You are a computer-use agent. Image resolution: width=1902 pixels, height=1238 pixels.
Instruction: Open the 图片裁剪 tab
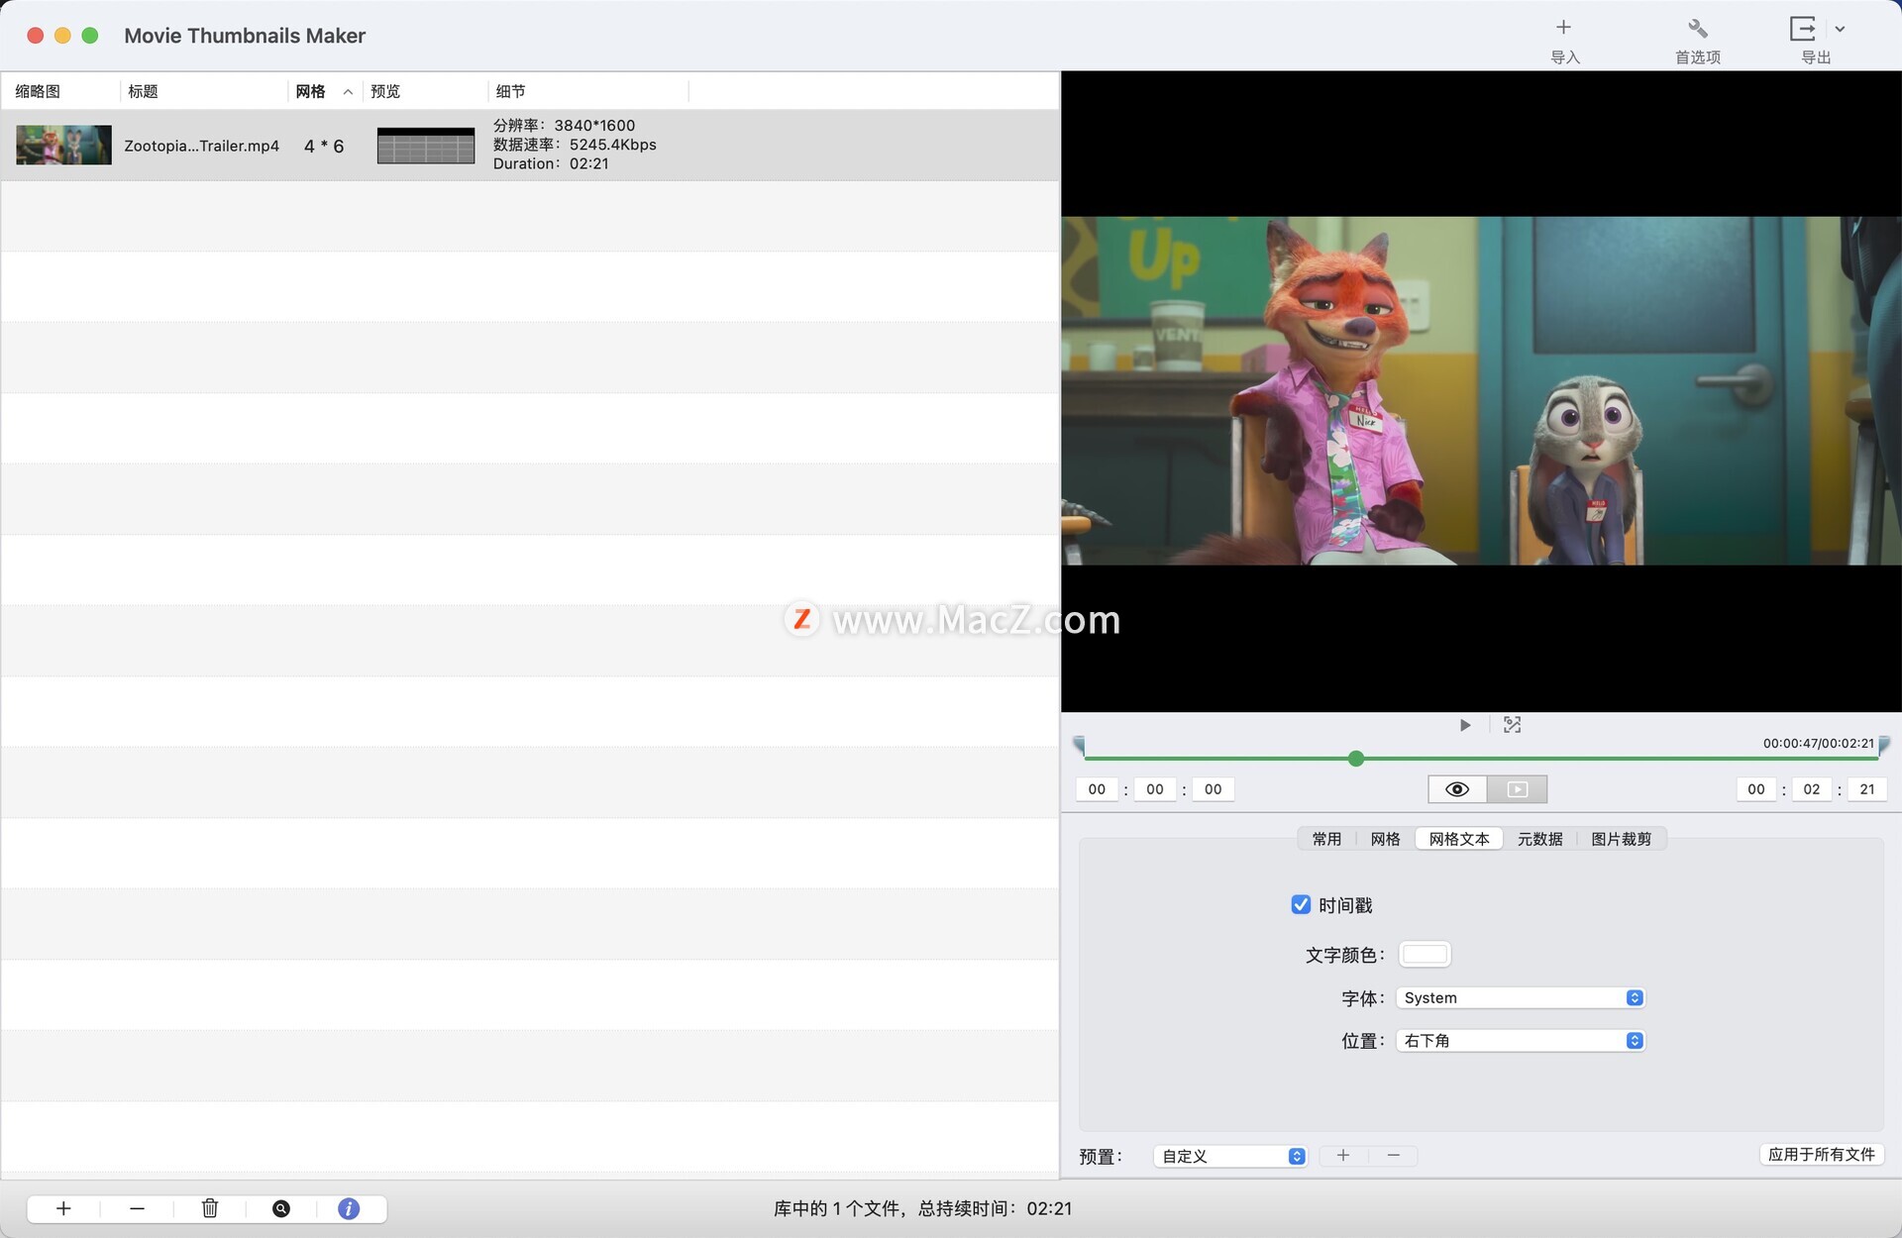pos(1622,839)
